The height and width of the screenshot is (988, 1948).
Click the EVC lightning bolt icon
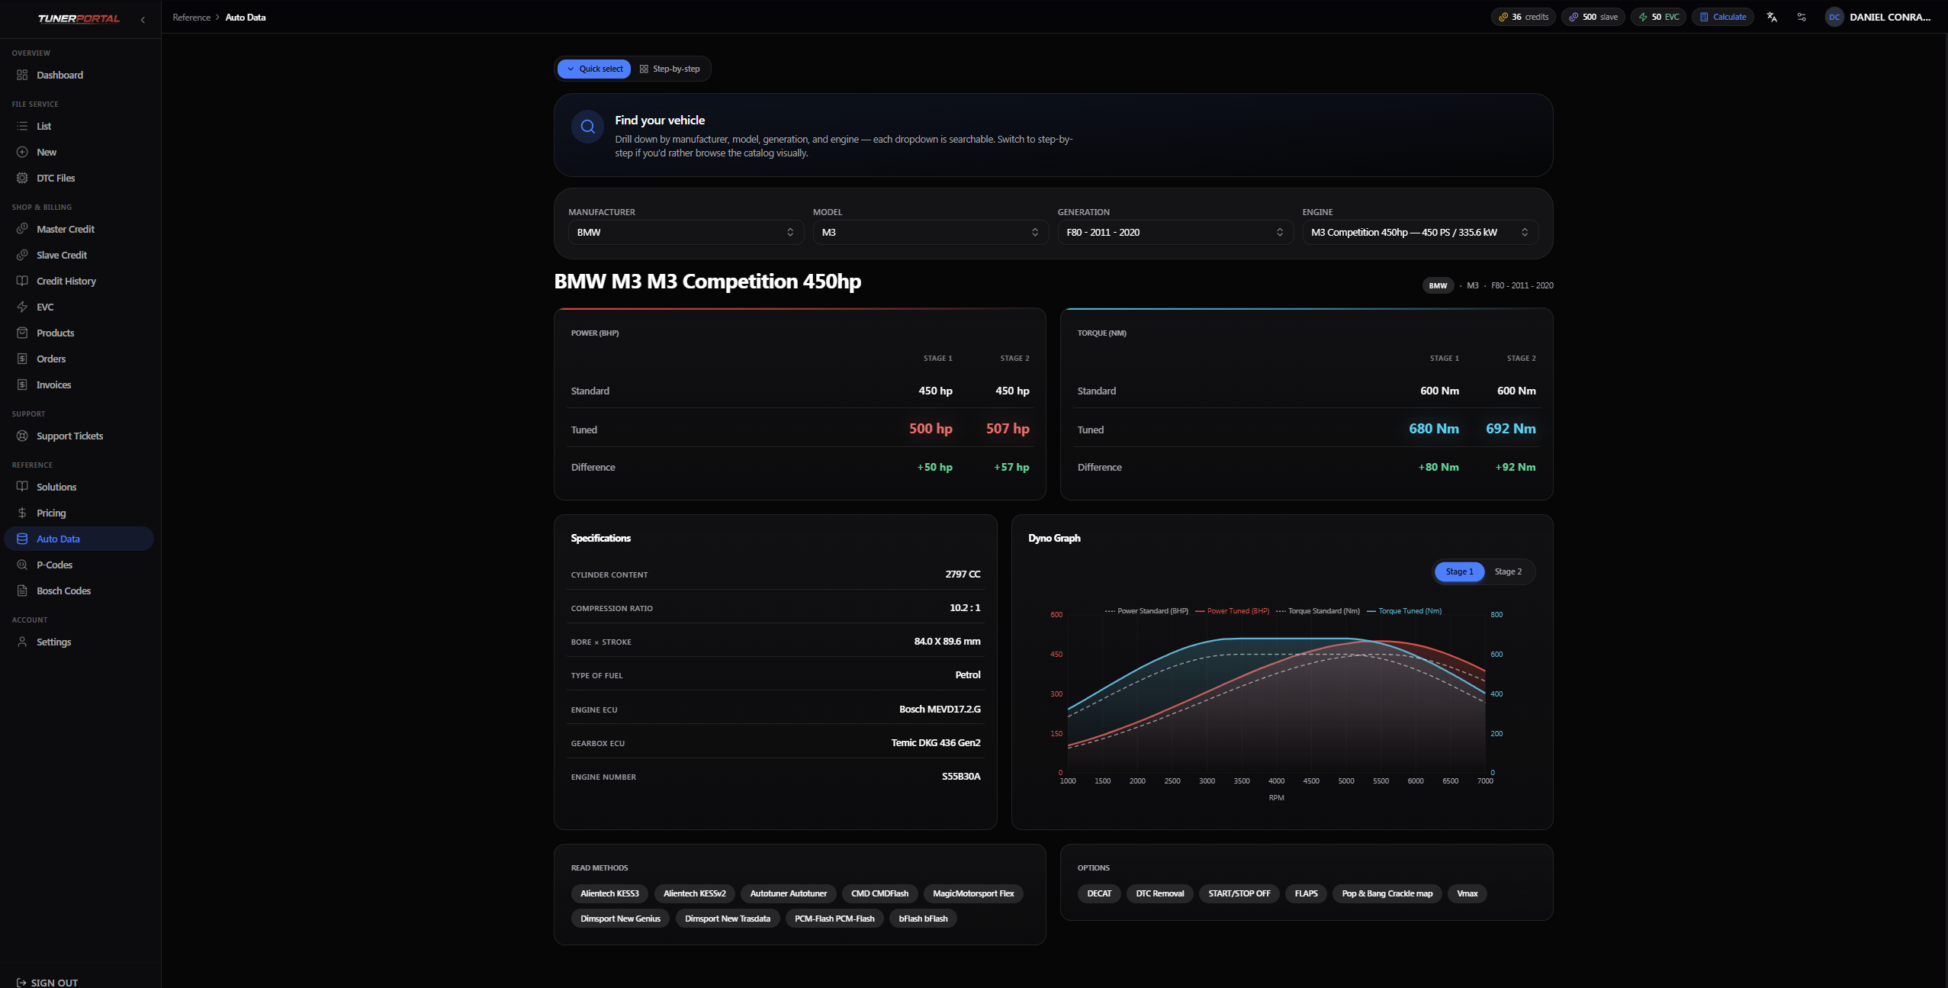point(22,307)
